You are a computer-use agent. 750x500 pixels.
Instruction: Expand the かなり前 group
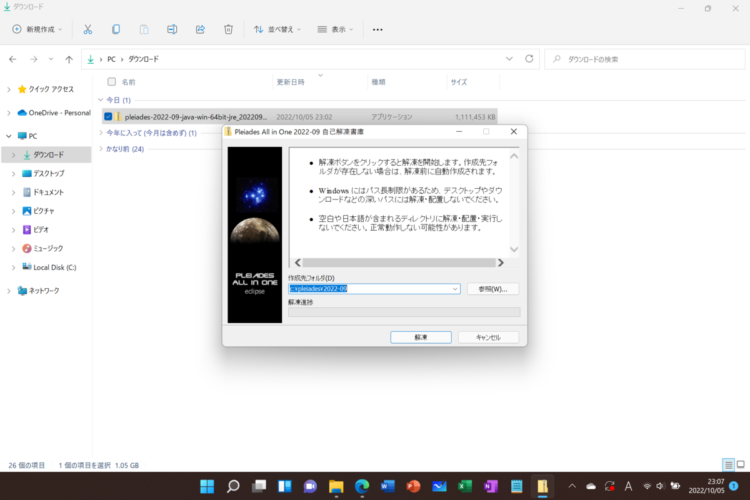tap(101, 149)
